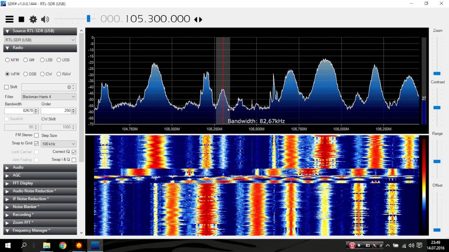This screenshot has width=449, height=252.
Task: Open Windows search magnifier icon
Action: 24,245
